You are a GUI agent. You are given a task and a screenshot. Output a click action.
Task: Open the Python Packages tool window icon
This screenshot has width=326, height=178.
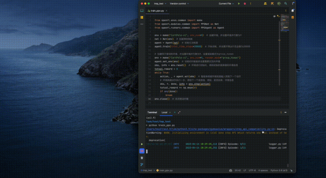pyautogui.click(x=142, y=158)
